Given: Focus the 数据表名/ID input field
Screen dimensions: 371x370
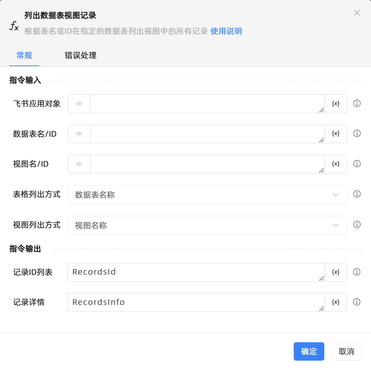Looking at the screenshot, I should click(x=207, y=134).
